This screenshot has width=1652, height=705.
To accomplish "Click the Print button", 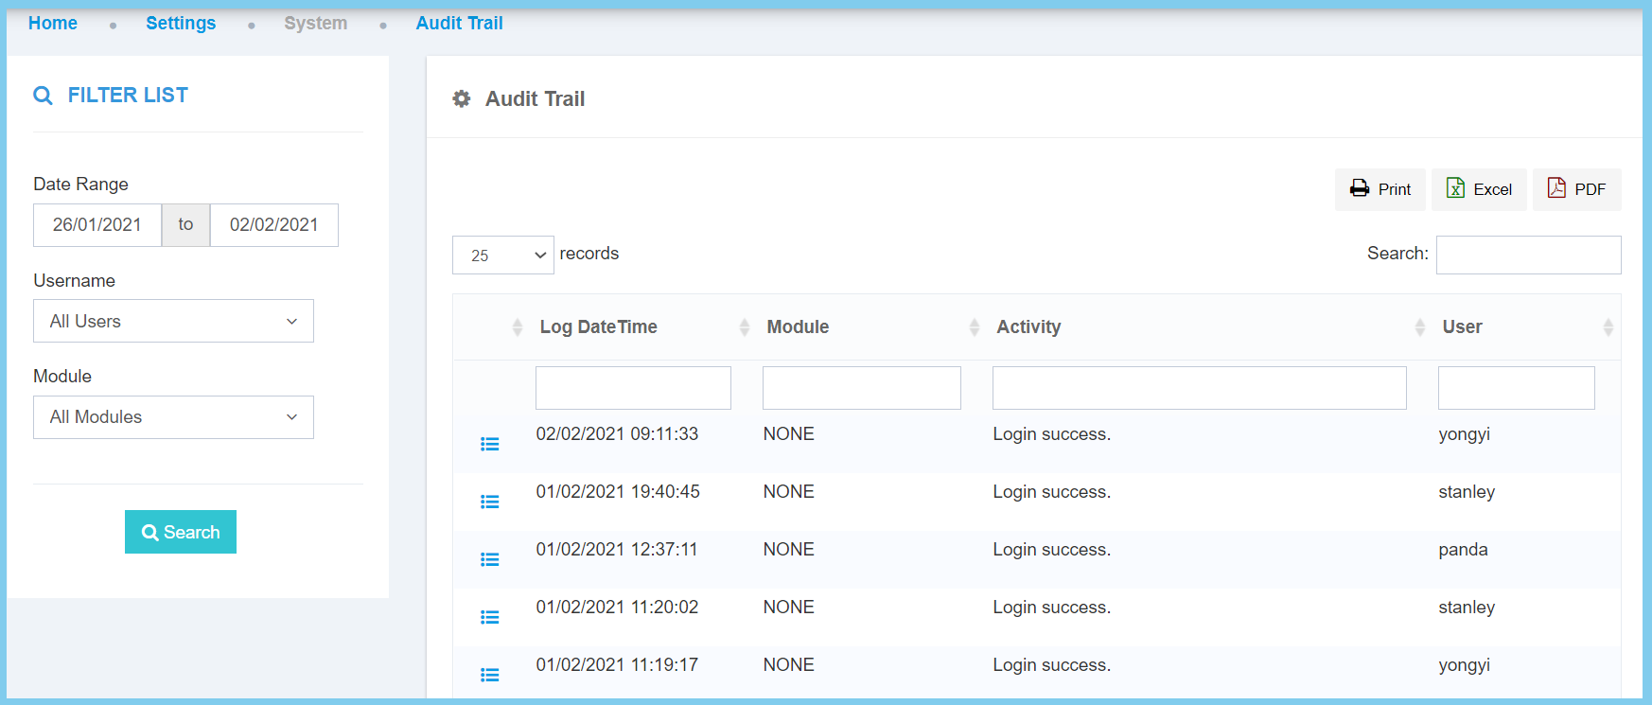I will [1380, 189].
